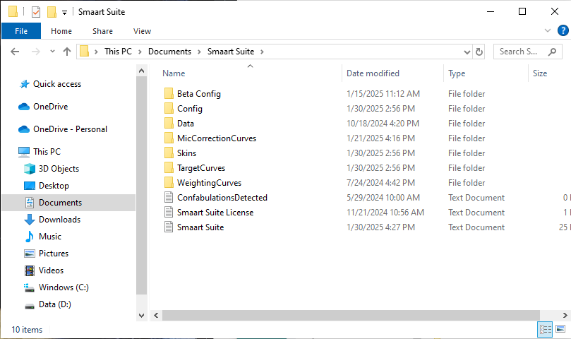Click the WeightingCurves date 7/24/2024 4:42 PM

(380, 183)
